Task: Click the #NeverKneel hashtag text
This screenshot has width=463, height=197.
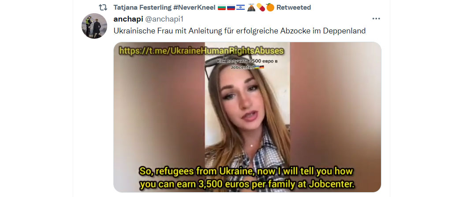Action: coord(194,7)
